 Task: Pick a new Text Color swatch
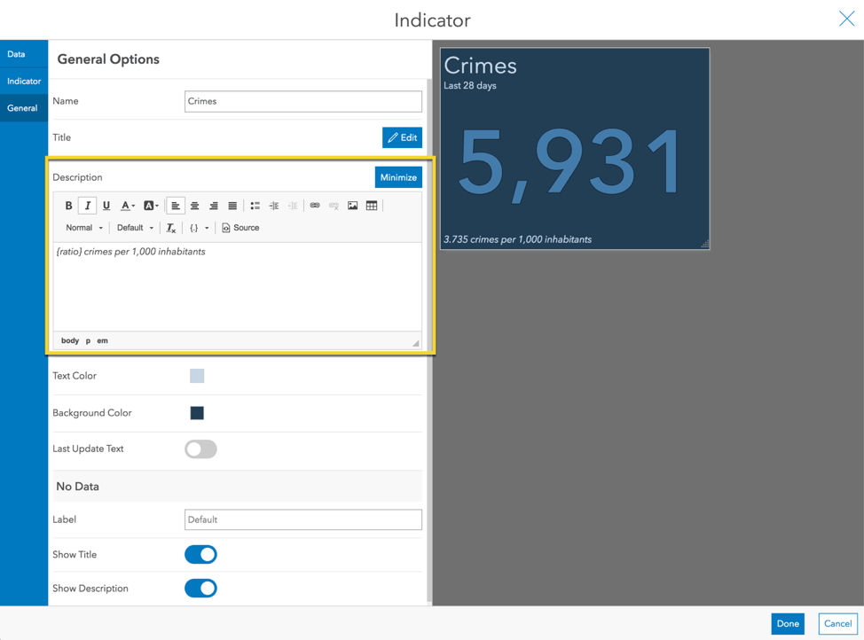tap(197, 376)
